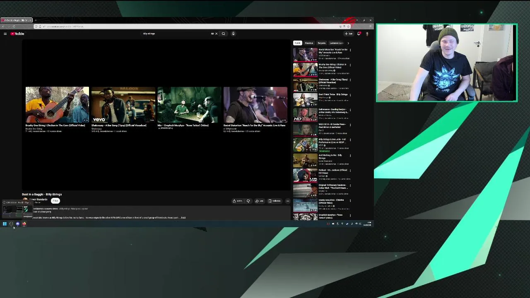This screenshot has height=298, width=530.
Task: Open sidebar video El Condor Pasa
Action: 305,130
